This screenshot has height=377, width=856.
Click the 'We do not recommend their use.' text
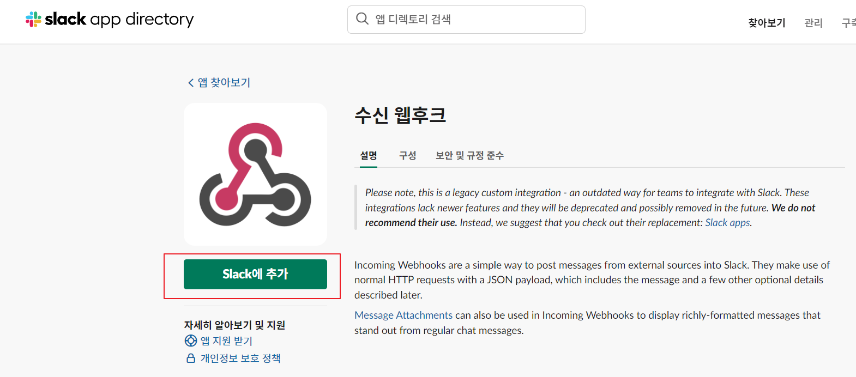click(x=590, y=215)
